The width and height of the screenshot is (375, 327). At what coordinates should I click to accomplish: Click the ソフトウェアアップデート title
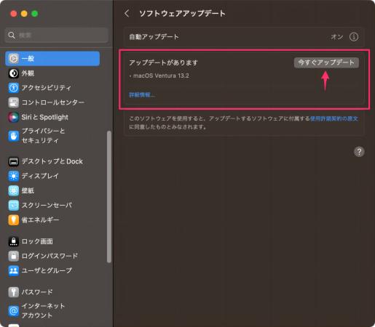tap(182, 13)
